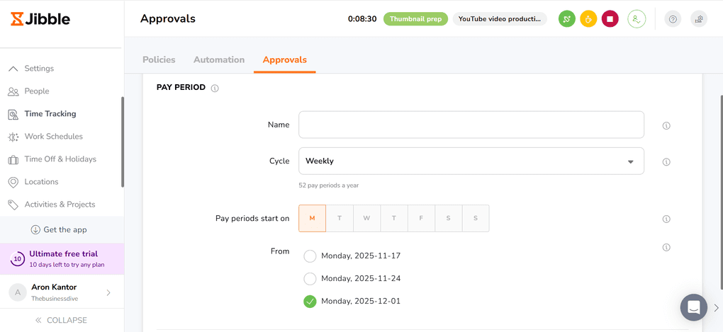Open the organization settings gear icon
The image size is (723, 332).
[x=699, y=19]
